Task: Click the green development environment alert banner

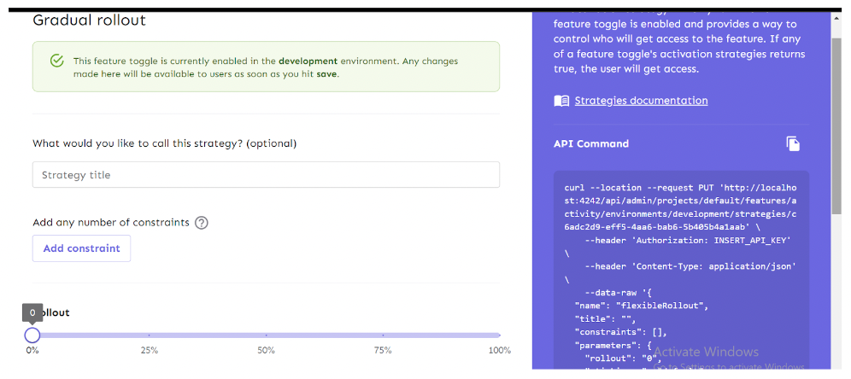Action: (x=266, y=67)
